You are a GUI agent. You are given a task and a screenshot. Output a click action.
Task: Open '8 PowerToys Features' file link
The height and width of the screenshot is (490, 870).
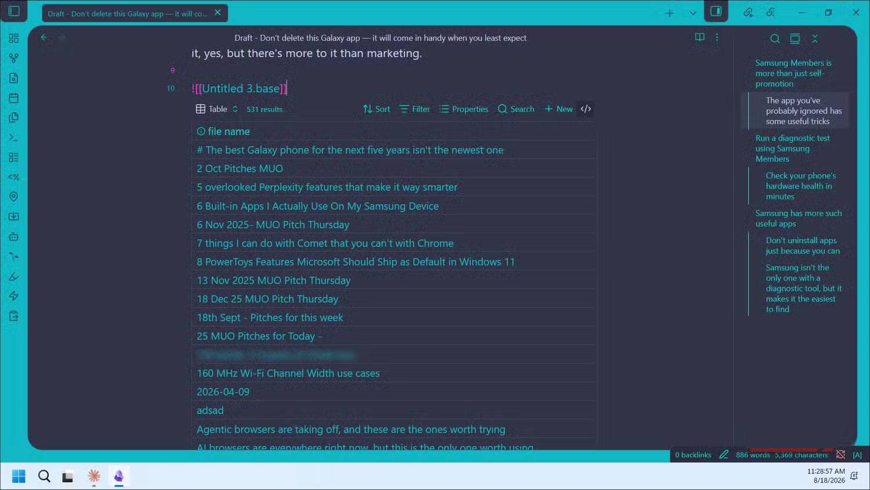click(x=356, y=262)
